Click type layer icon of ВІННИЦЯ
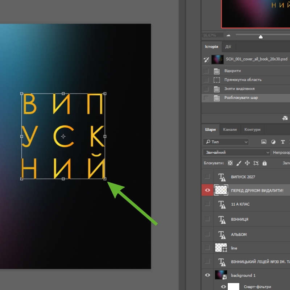The height and width of the screenshot is (290, 290). click(x=222, y=220)
